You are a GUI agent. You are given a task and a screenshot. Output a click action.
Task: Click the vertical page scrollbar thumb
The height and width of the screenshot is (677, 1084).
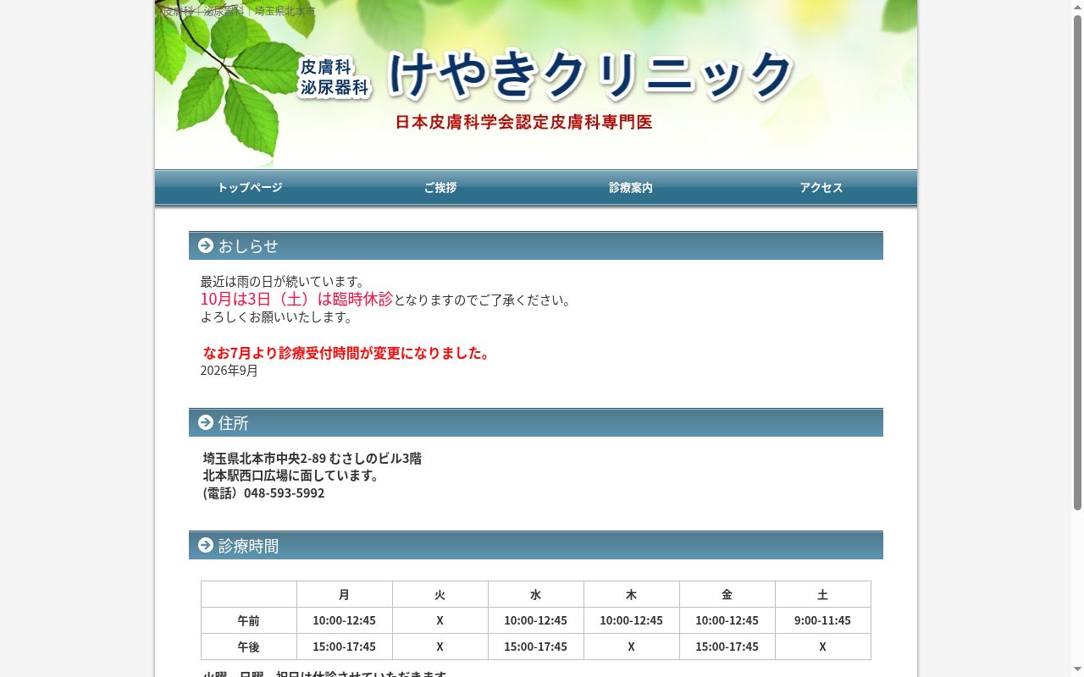pyautogui.click(x=1077, y=262)
